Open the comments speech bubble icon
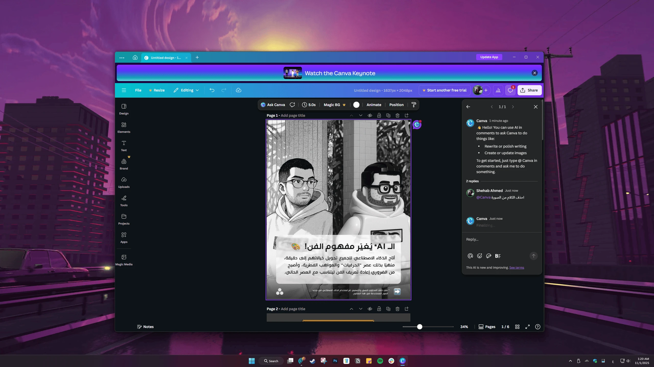 [510, 90]
